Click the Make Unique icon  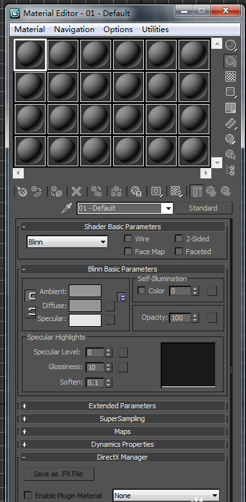[116, 191]
